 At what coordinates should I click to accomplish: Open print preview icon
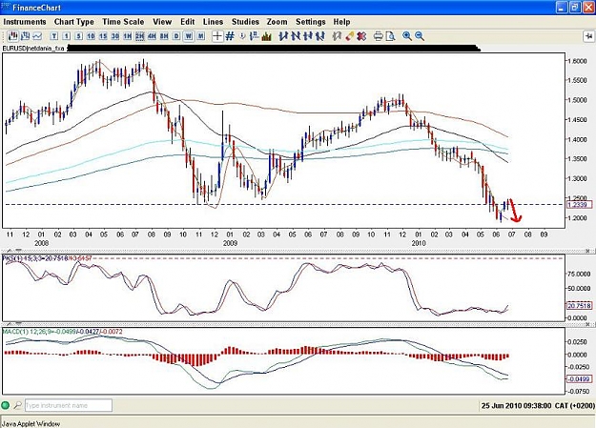[390, 36]
